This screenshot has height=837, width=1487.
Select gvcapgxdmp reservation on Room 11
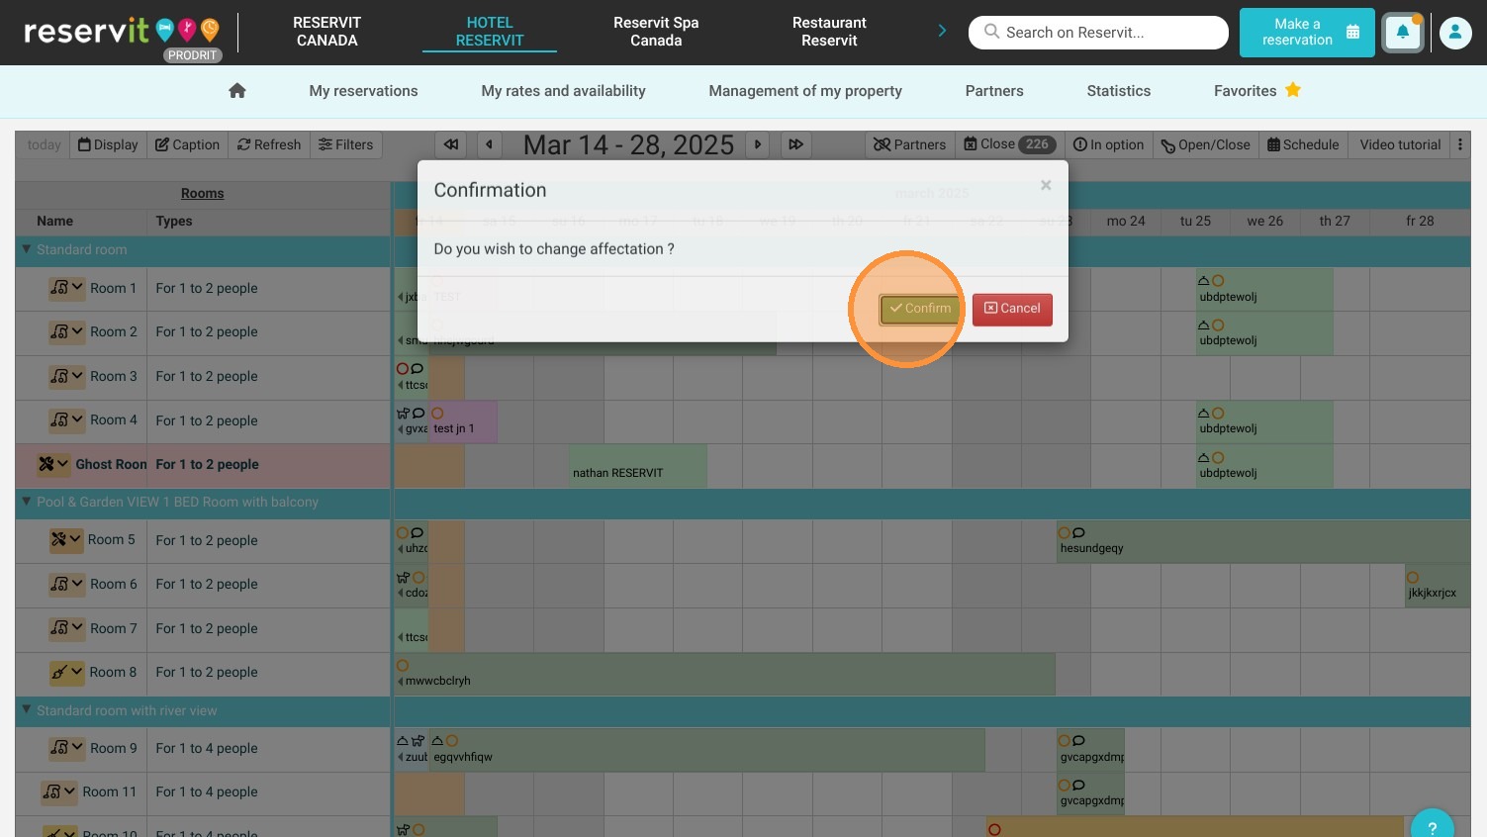(x=1090, y=793)
